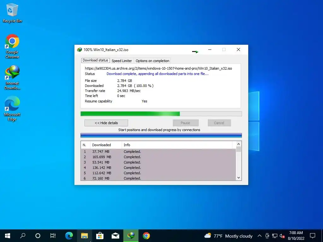Open Cortana circle on taskbar
The width and height of the screenshot is (323, 242).
click(38, 236)
